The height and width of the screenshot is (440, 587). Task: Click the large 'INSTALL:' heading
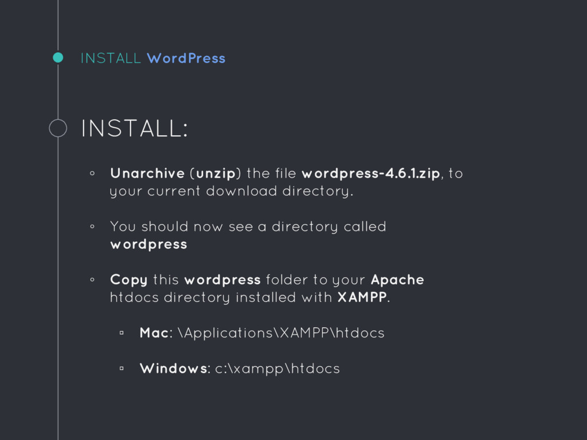point(134,128)
